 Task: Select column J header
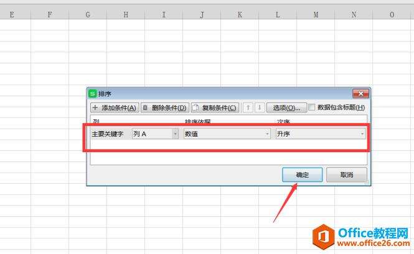(x=202, y=15)
